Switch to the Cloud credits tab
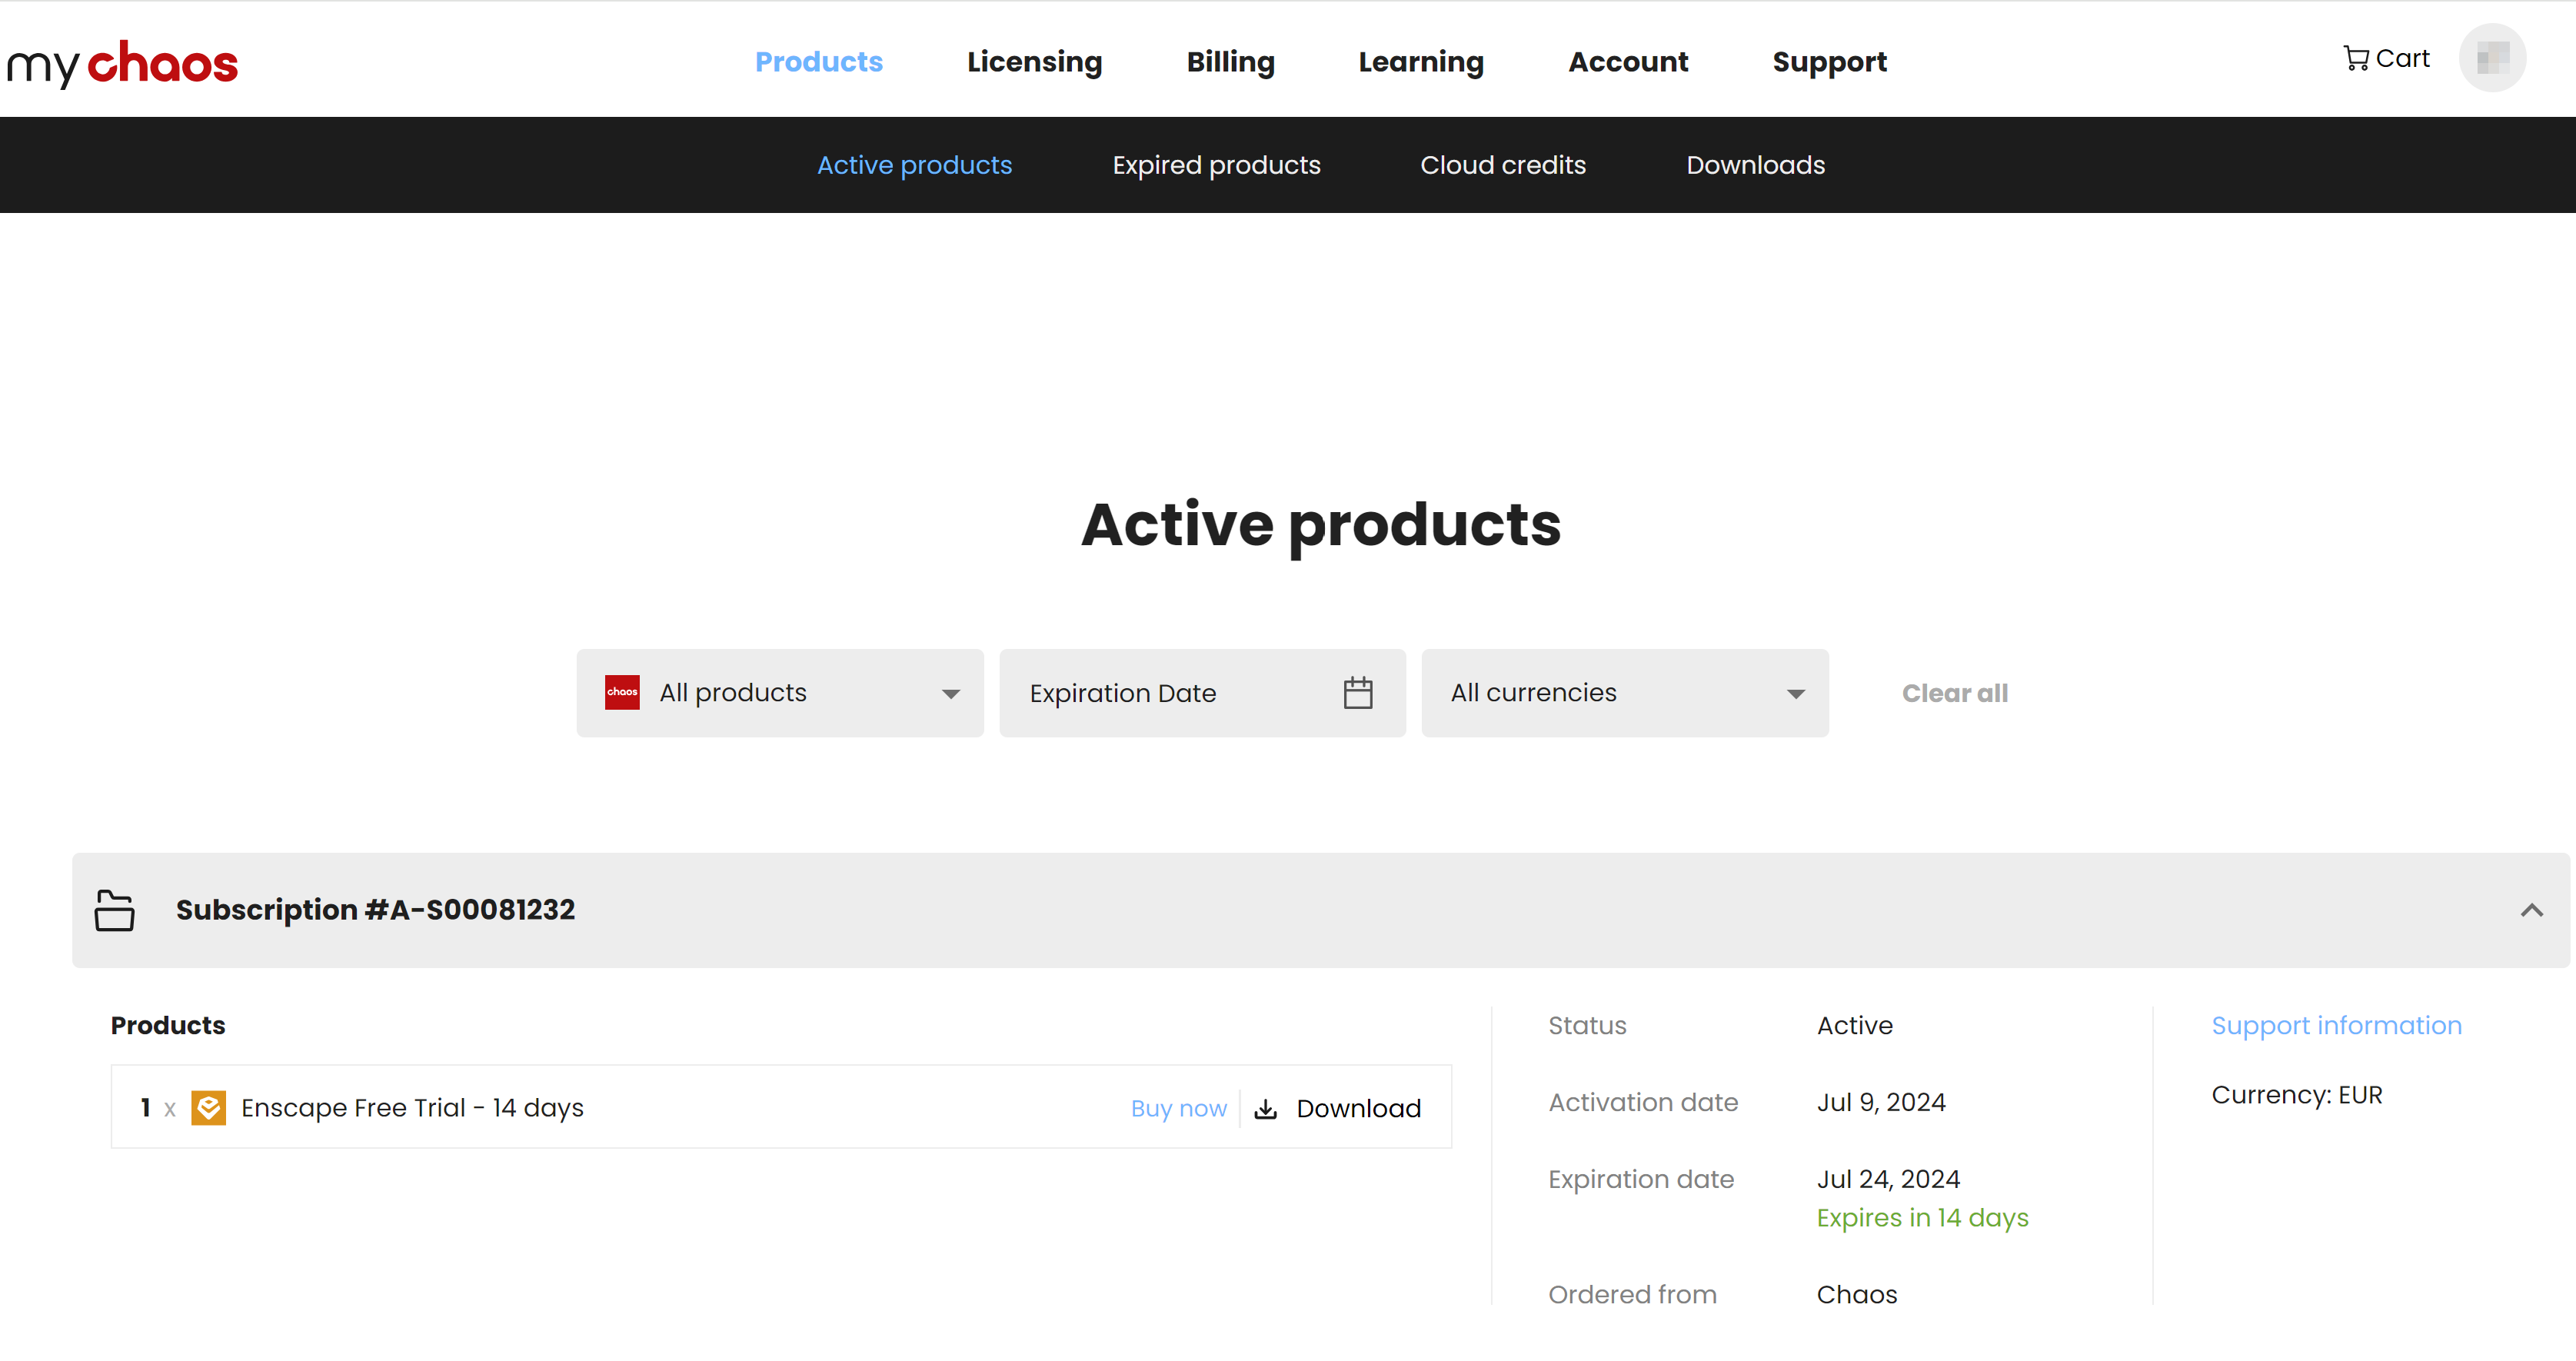Image resolution: width=2576 pixels, height=1361 pixels. (x=1503, y=165)
